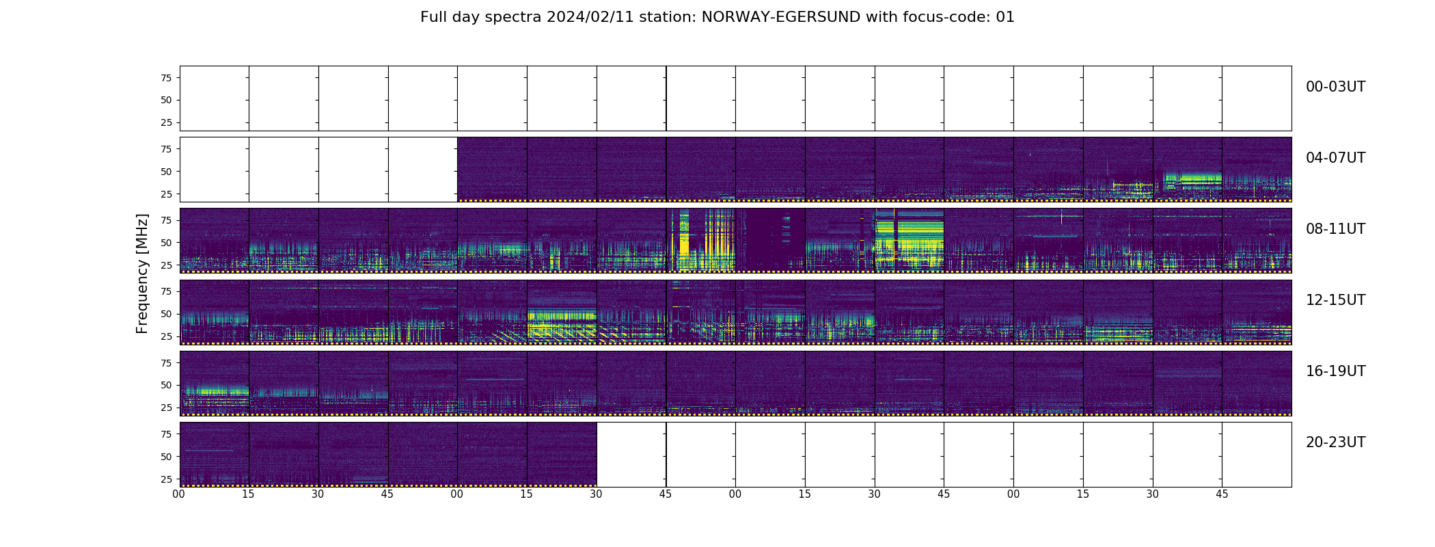Viewport: 1435px width, 547px height.
Task: Select the "12-15UT" row label
Action: pos(1335,300)
